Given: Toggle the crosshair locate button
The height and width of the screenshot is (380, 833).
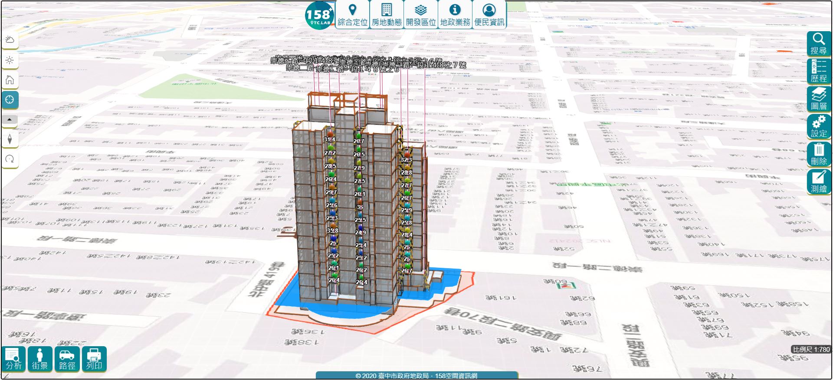Looking at the screenshot, I should tap(10, 100).
